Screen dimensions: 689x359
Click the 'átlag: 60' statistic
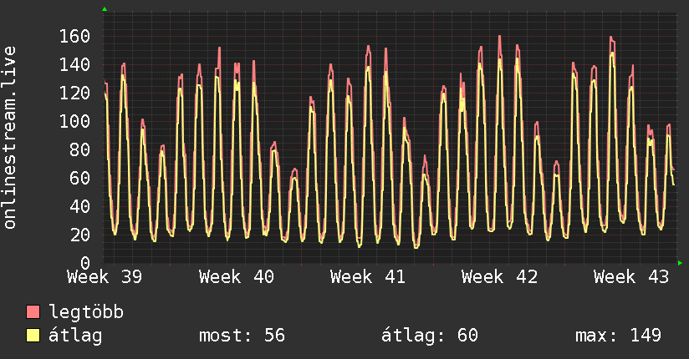click(x=429, y=336)
